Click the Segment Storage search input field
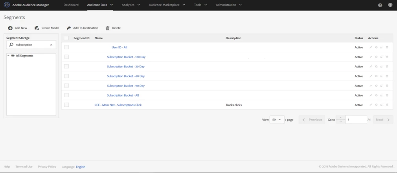 pyautogui.click(x=31, y=45)
